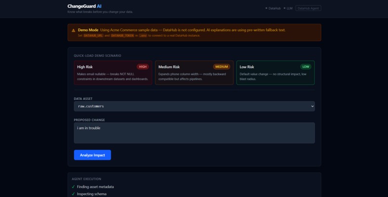388x197 pixels.
Task: Click the DATA ASSET field label
Action: tap(83, 99)
